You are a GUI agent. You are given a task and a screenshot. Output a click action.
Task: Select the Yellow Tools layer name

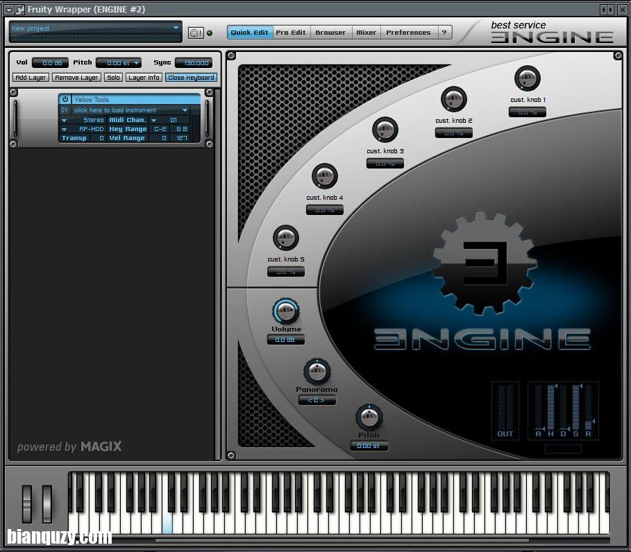coord(135,99)
